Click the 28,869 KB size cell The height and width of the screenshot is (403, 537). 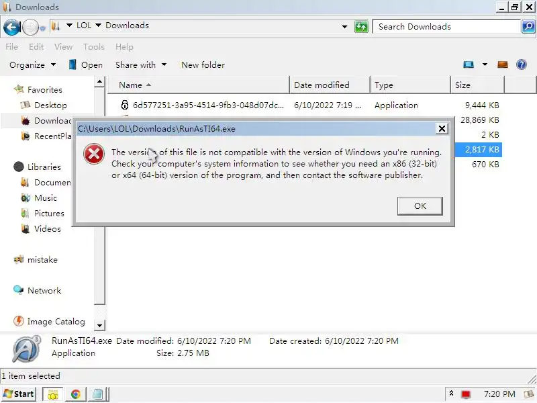tap(479, 120)
